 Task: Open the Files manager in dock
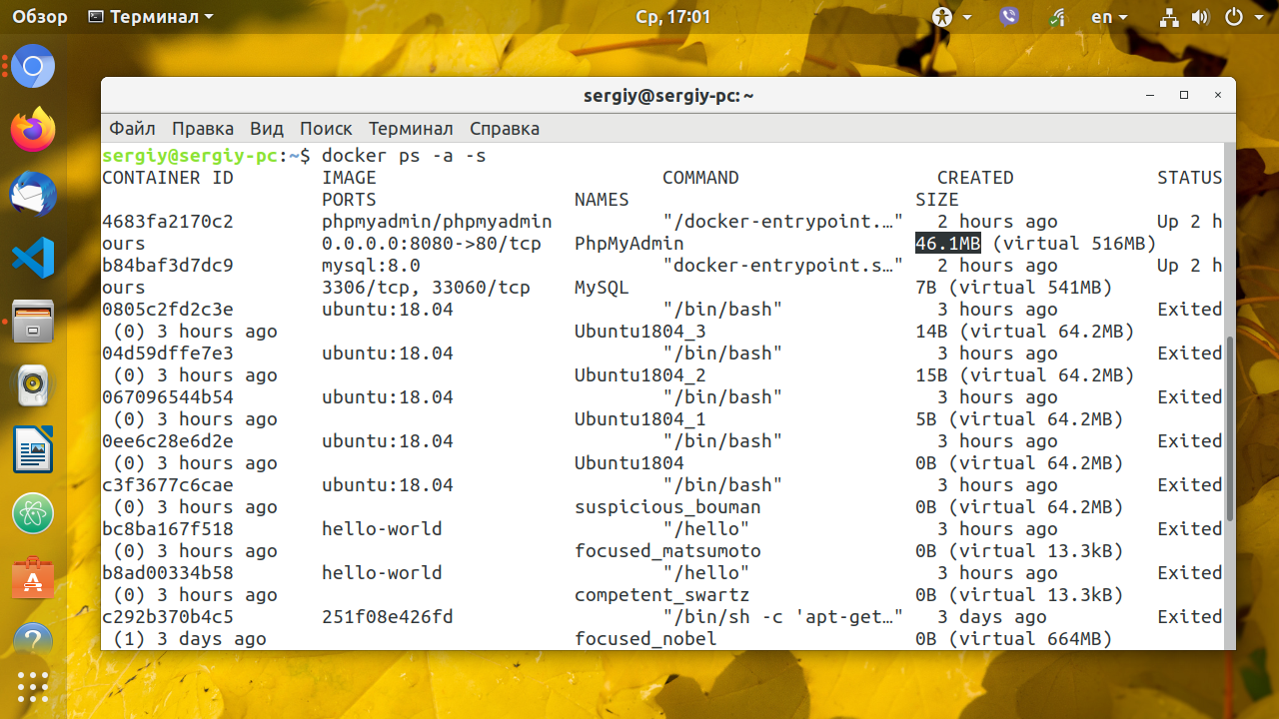pos(33,322)
